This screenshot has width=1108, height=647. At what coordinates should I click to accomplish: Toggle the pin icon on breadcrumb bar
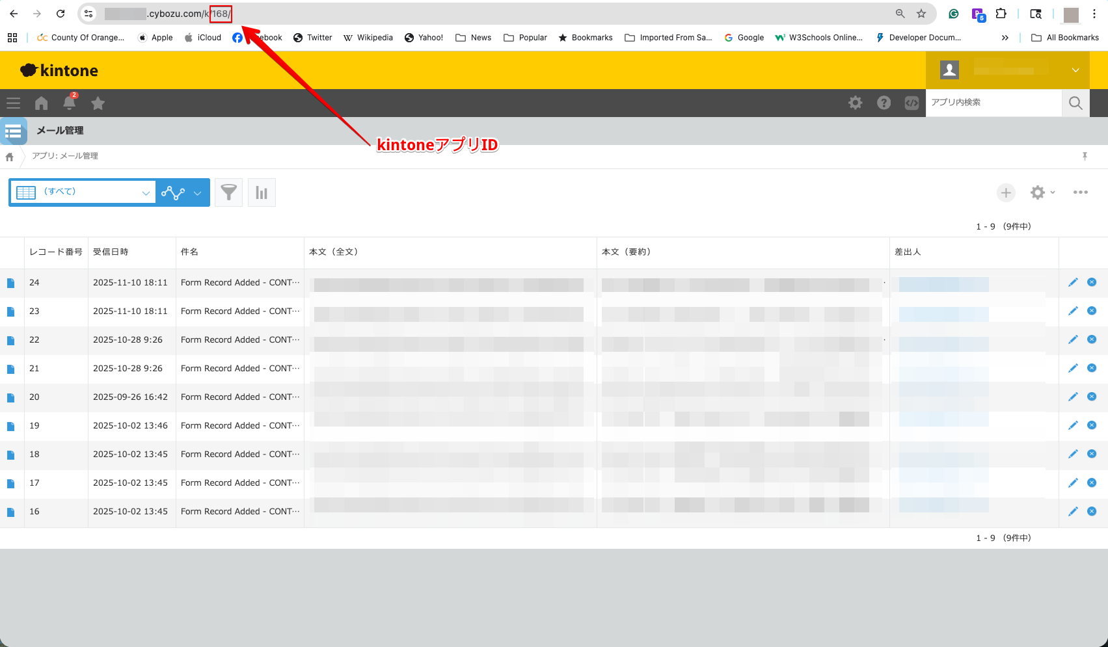coord(1085,156)
